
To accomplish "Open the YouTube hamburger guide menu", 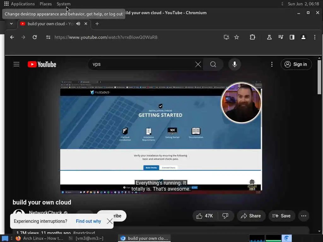I will (x=16, y=64).
